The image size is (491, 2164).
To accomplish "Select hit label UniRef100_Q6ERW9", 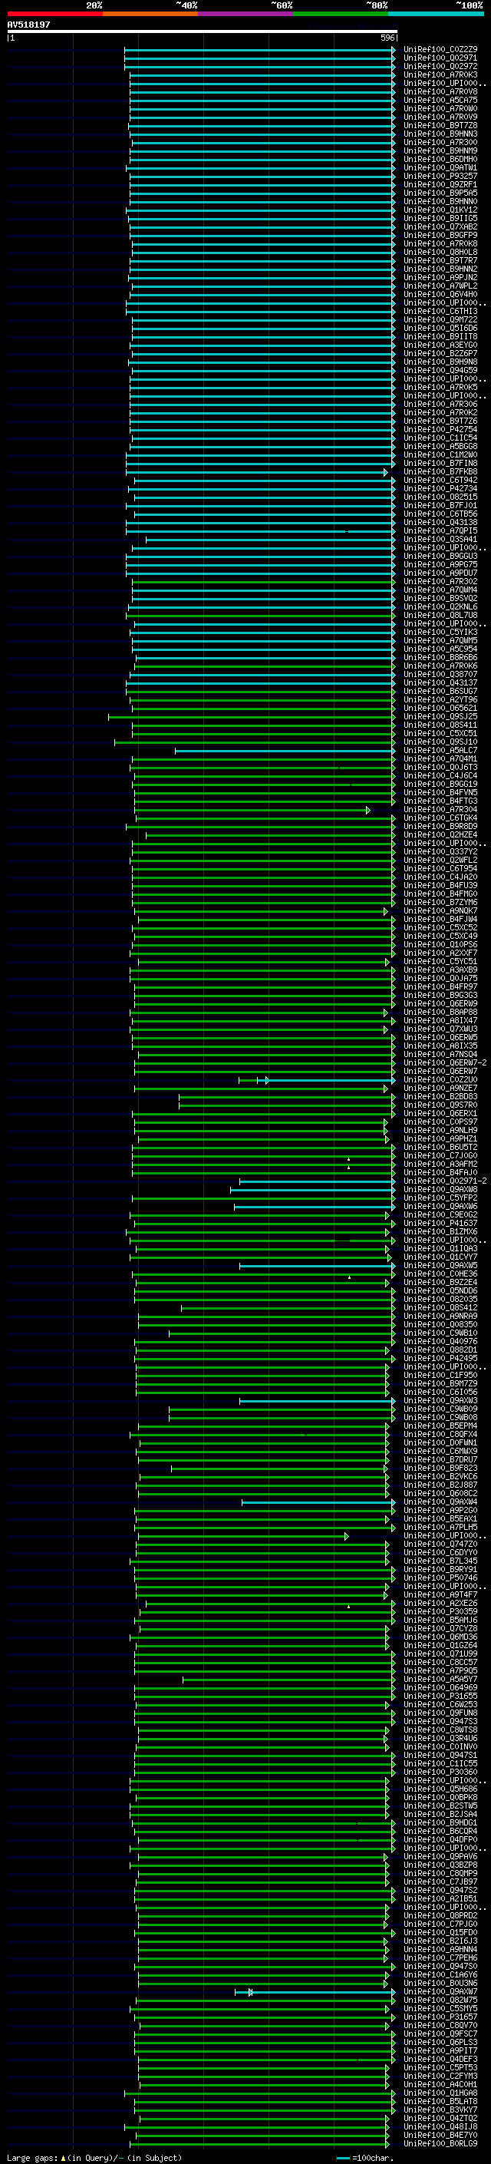I will [440, 1004].
